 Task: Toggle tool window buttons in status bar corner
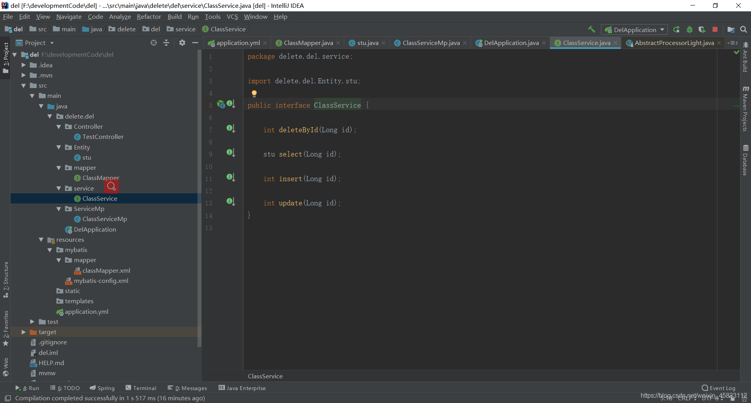(7, 398)
